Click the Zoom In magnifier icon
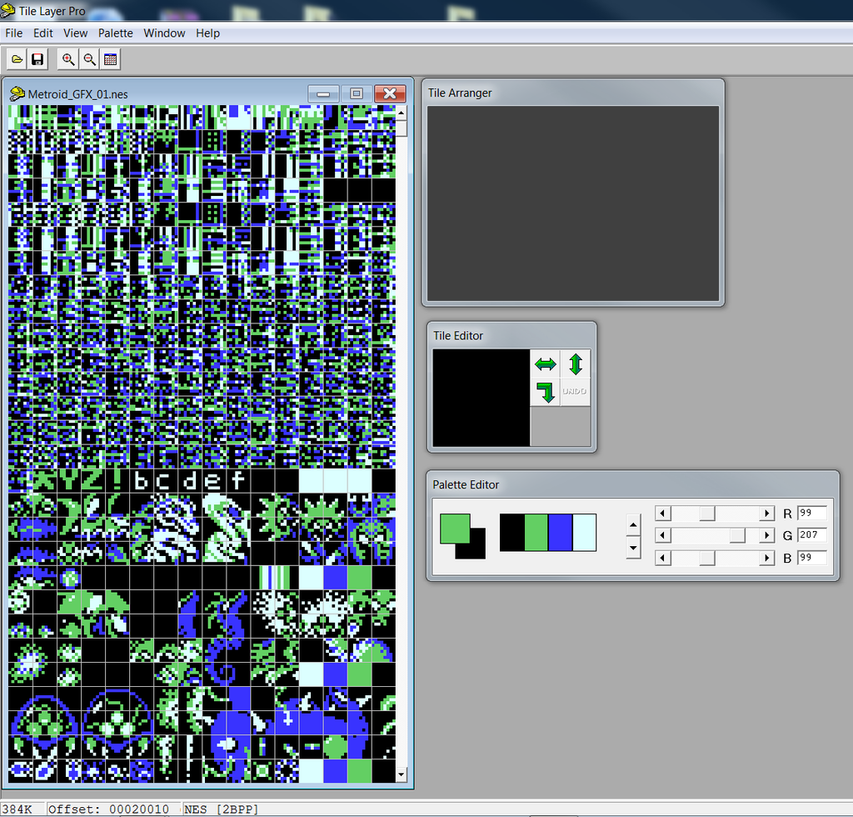 pos(68,59)
